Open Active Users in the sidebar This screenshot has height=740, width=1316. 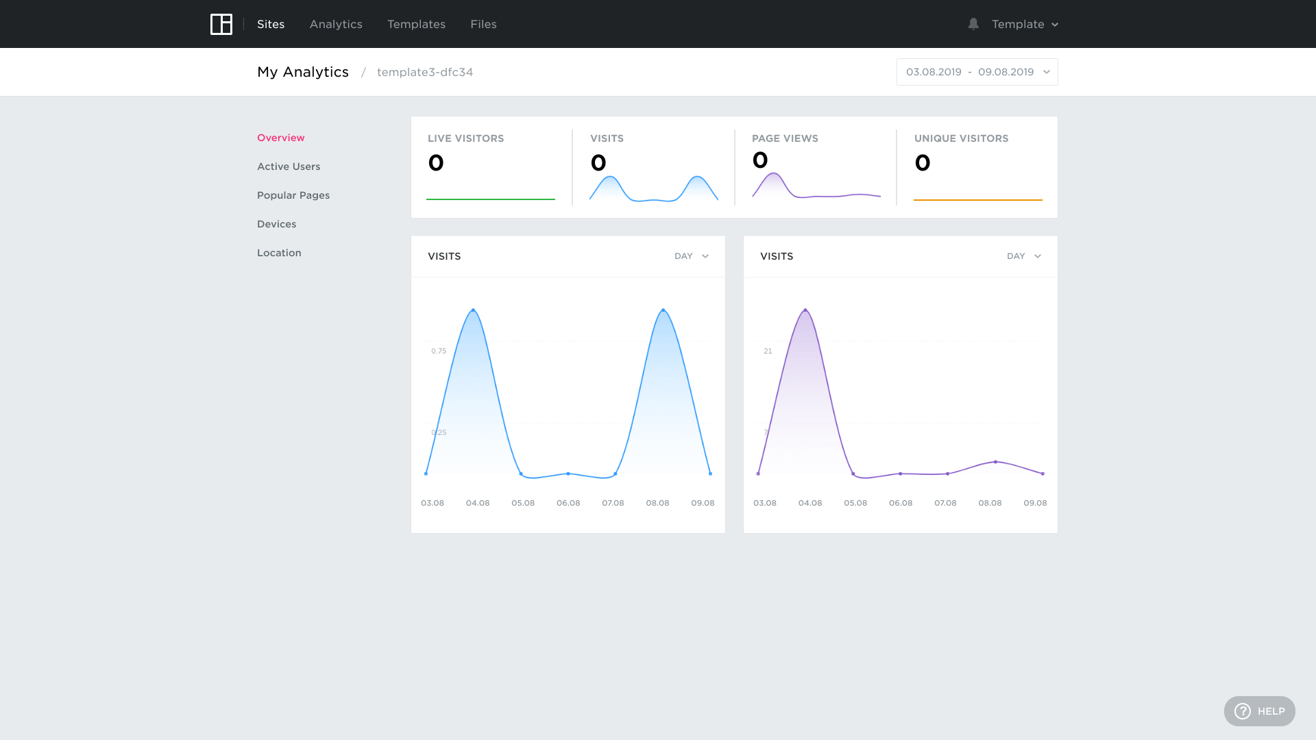(289, 166)
